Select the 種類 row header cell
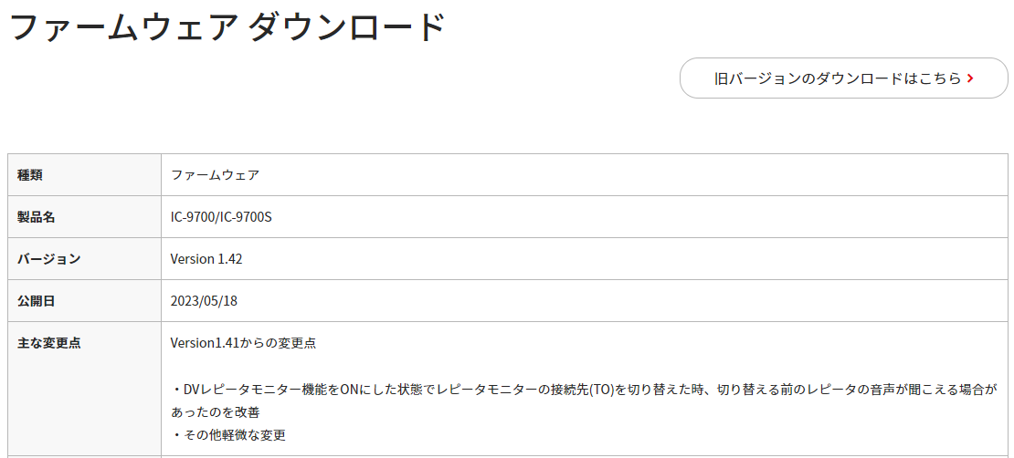 pos(85,174)
